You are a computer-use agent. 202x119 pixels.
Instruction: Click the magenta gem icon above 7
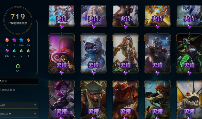(x=14, y=40)
